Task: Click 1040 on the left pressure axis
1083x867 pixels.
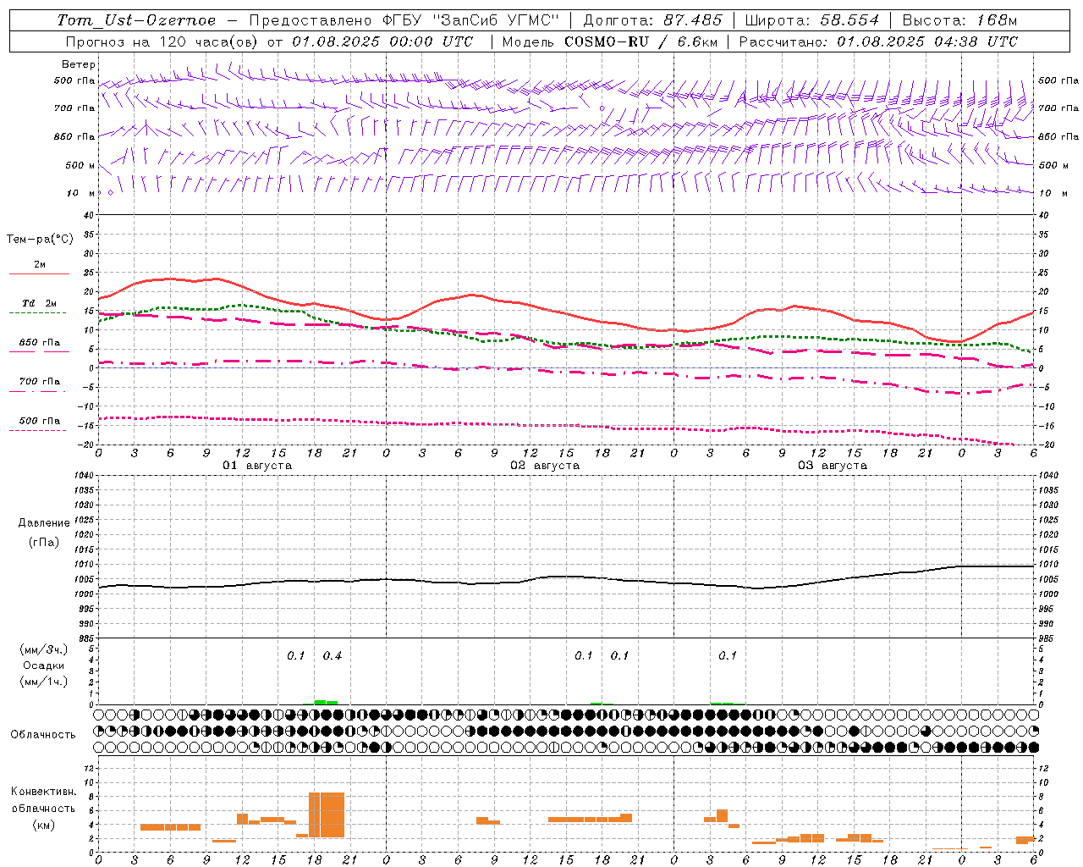Action: (x=83, y=476)
